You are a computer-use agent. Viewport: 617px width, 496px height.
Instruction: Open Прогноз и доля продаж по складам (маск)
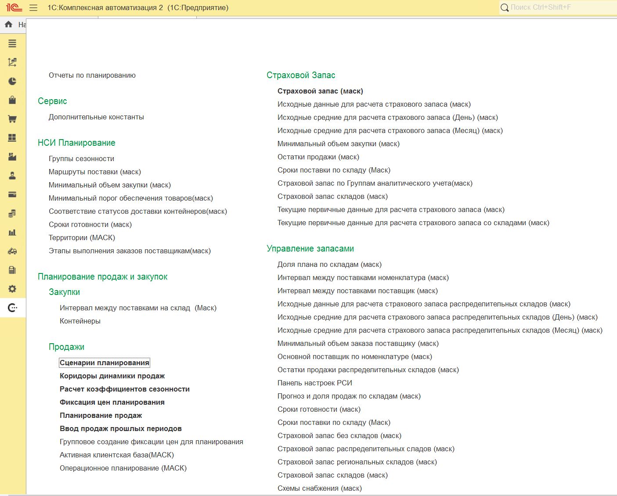349,396
